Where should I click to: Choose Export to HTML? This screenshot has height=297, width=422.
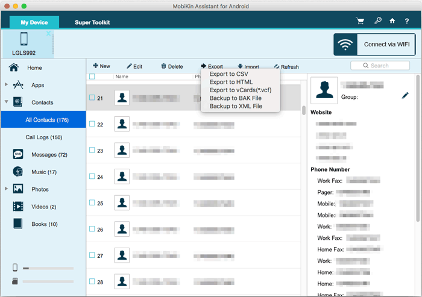pos(231,82)
